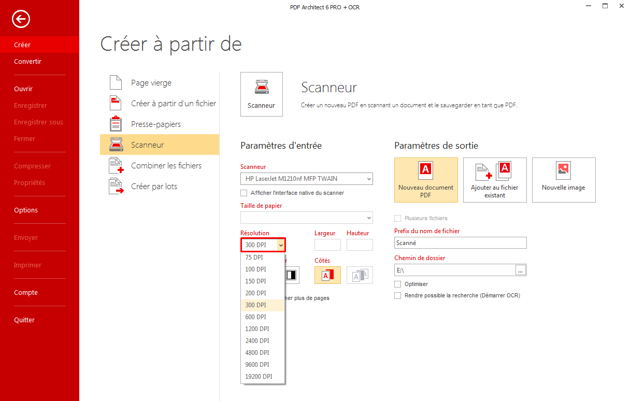The height and width of the screenshot is (401, 631).
Task: Open the Ouvrir sidebar item
Action: 39,89
